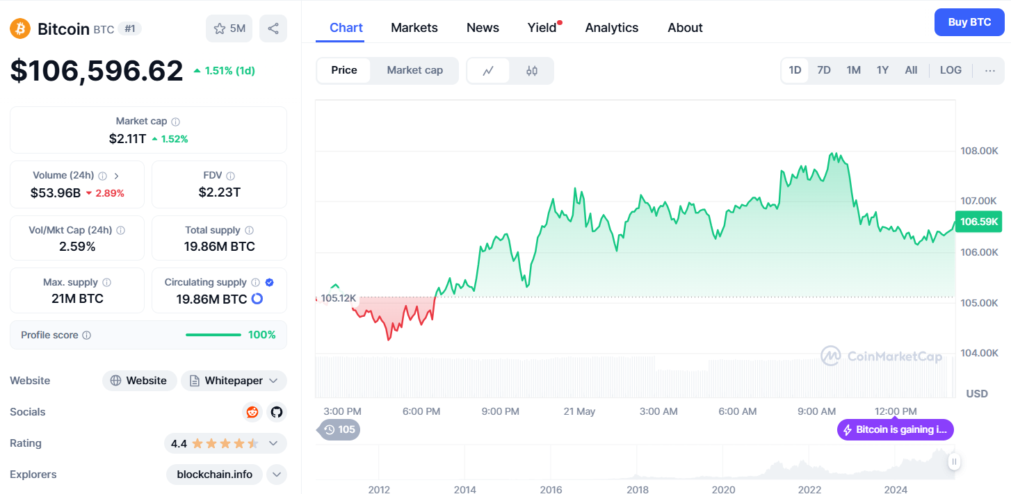Set chart range to 7D
Image resolution: width=1011 pixels, height=494 pixels.
(x=824, y=70)
